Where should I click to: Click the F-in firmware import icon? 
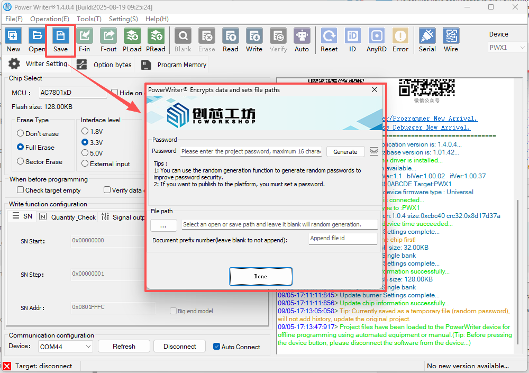(x=84, y=35)
